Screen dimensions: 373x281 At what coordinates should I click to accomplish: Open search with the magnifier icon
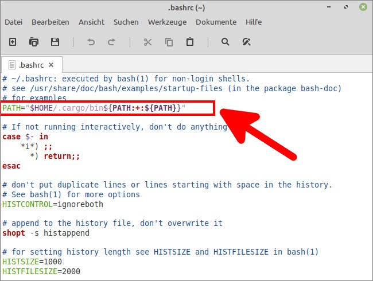[226, 42]
